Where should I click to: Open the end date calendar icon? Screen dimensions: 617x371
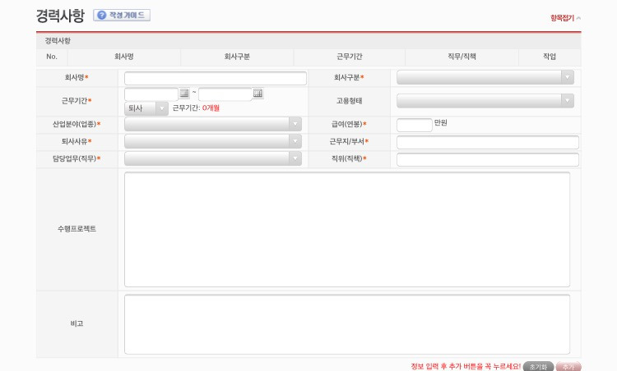257,94
